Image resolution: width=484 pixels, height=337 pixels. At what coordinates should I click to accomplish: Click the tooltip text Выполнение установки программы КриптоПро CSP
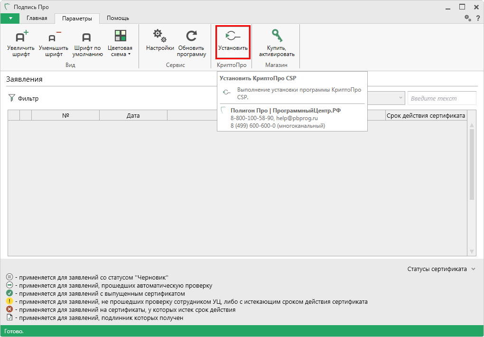299,94
